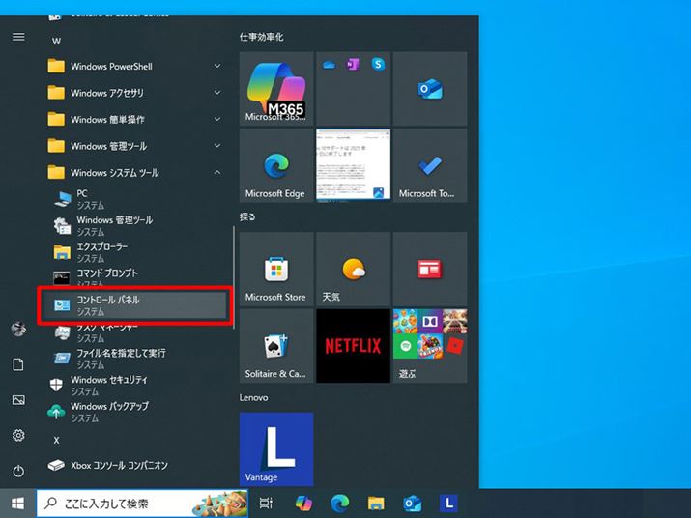Expand the Start hamburger menu
Screen dimensions: 691x518
[18, 37]
